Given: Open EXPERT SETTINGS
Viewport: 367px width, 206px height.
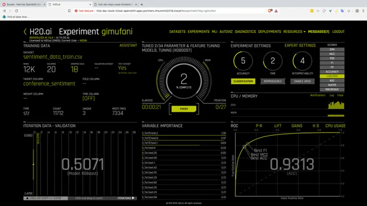Looking at the screenshot, I should coord(300,45).
